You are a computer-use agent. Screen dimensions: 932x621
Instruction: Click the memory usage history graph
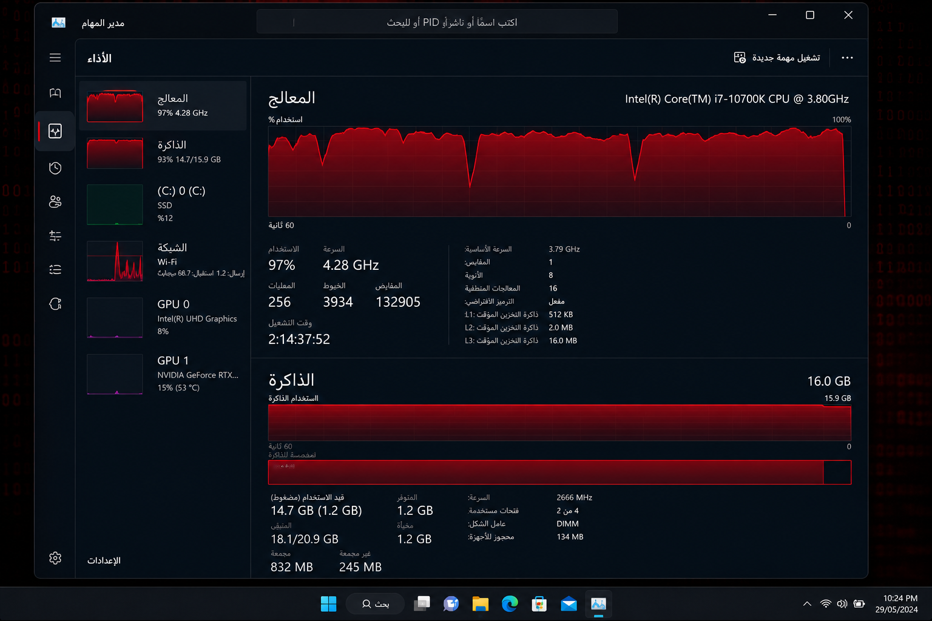(x=559, y=422)
